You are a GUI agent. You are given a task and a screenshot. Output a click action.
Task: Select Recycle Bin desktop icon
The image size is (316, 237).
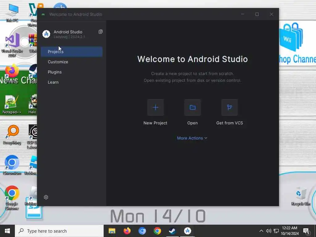(x=301, y=196)
